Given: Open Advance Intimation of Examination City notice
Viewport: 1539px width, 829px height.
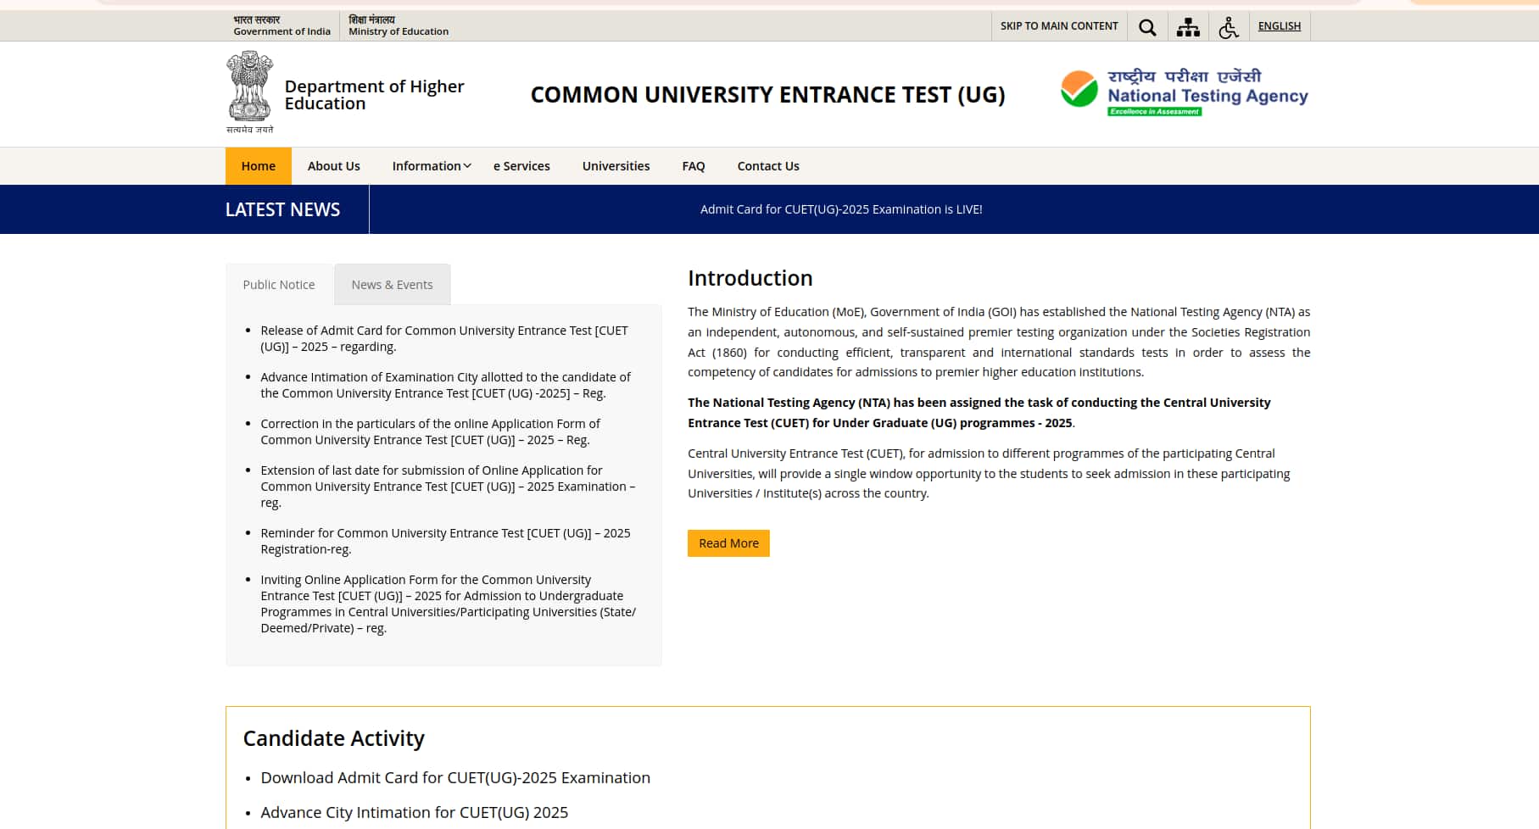Looking at the screenshot, I should click(445, 385).
